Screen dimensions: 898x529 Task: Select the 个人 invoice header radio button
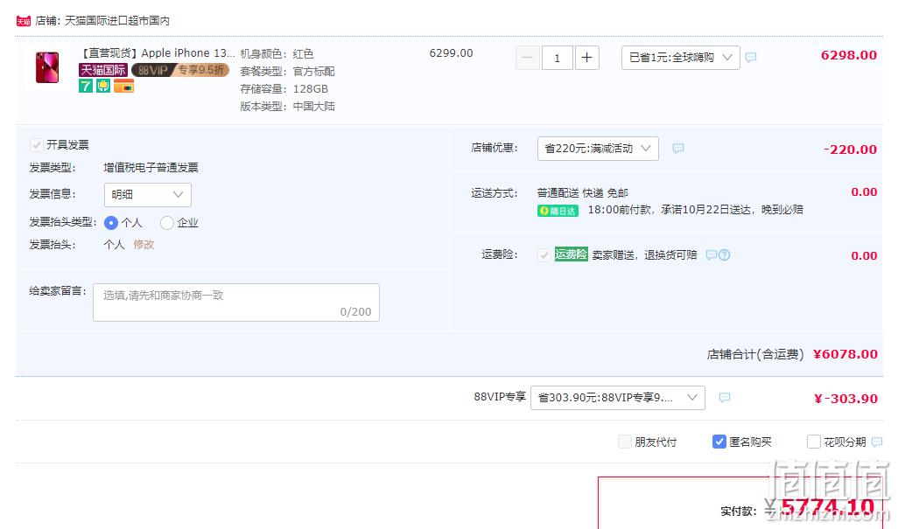[111, 222]
